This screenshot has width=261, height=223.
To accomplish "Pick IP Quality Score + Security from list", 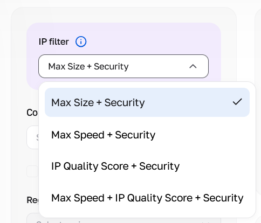I will coord(115,166).
